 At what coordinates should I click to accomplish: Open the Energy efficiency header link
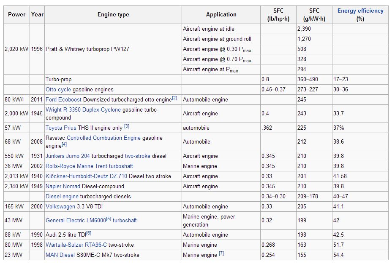(360, 11)
